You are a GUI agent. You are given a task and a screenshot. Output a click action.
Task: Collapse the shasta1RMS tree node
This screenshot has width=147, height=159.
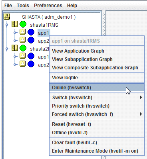(x=7, y=25)
